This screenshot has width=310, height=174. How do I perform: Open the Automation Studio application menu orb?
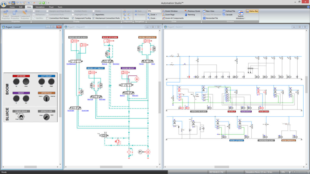pos(4,4)
